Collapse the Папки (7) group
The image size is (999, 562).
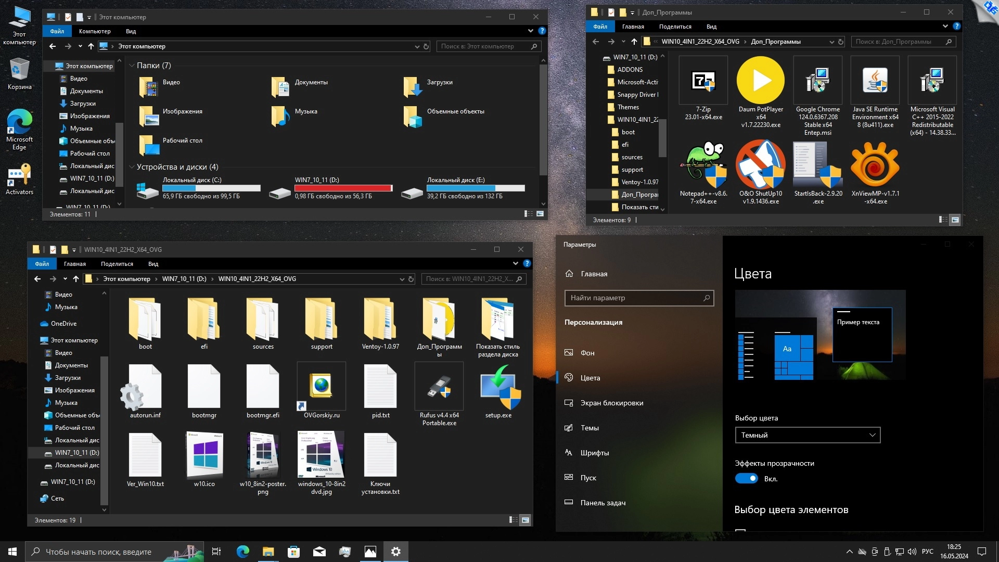click(132, 66)
